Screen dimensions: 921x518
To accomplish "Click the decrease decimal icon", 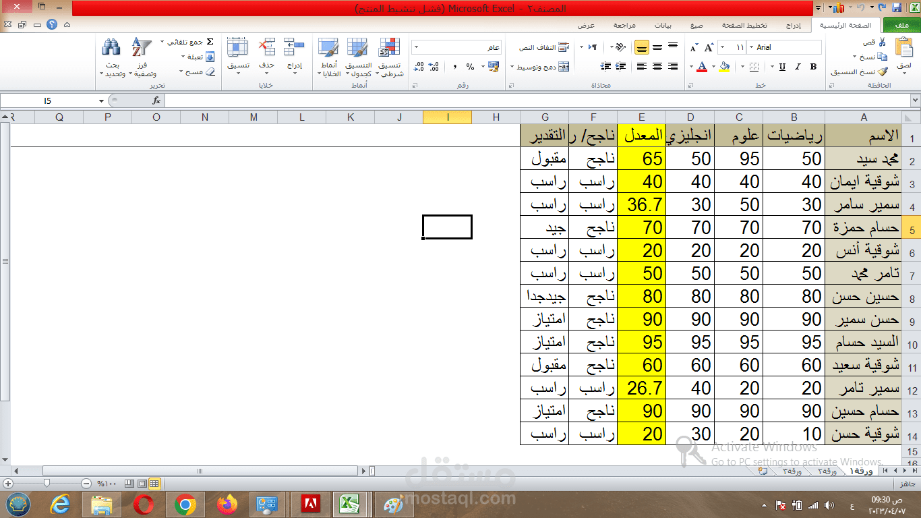I will [x=419, y=67].
